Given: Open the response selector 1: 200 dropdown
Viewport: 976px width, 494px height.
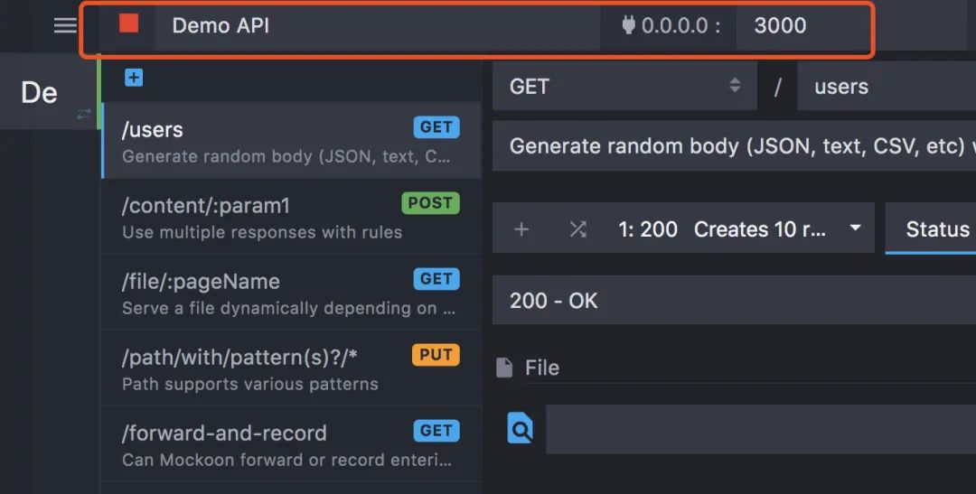Looking at the screenshot, I should pos(739,229).
